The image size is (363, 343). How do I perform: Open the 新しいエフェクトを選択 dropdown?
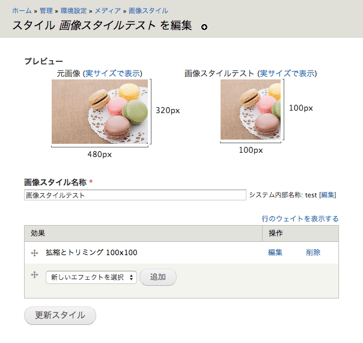pos(91,277)
